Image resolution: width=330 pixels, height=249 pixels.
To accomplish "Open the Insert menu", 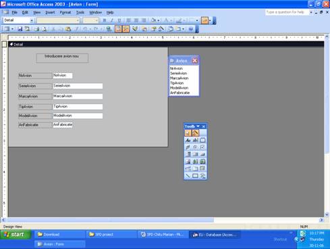I will [50, 12].
